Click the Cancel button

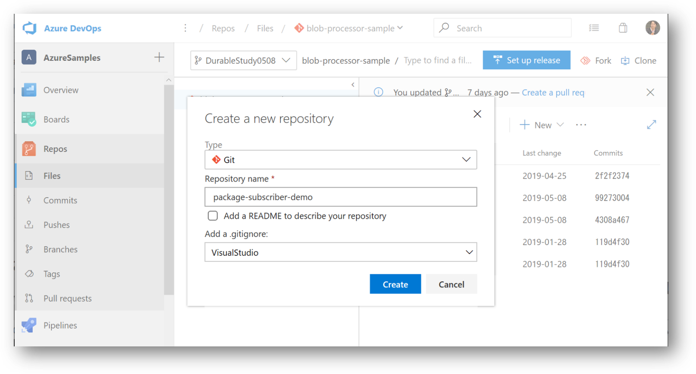[x=452, y=284]
